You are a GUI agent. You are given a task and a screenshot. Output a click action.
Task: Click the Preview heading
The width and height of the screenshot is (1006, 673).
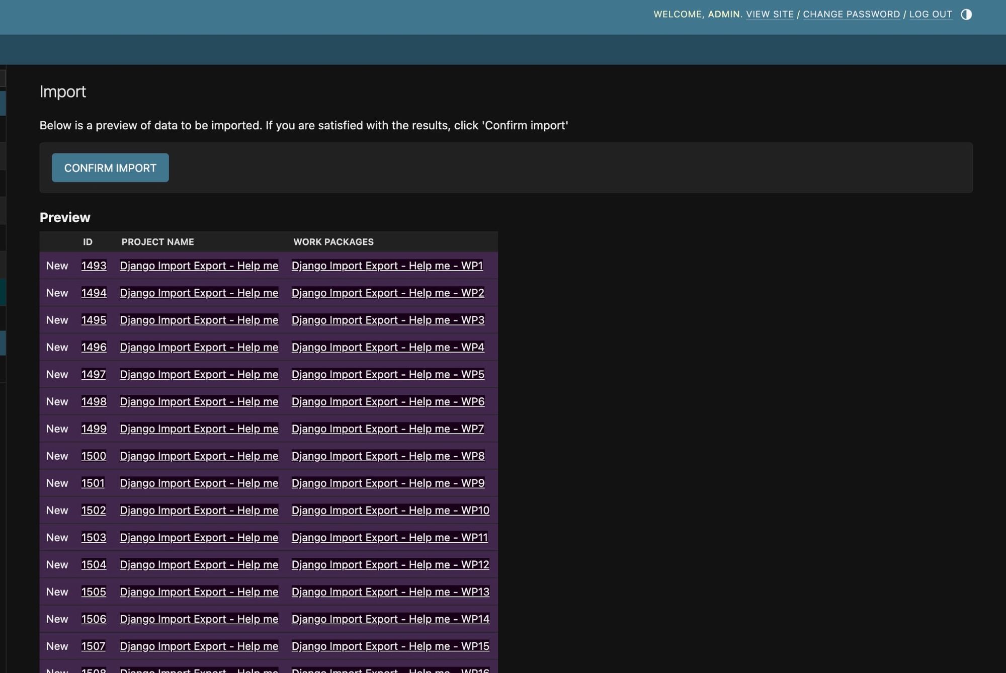[x=65, y=217]
